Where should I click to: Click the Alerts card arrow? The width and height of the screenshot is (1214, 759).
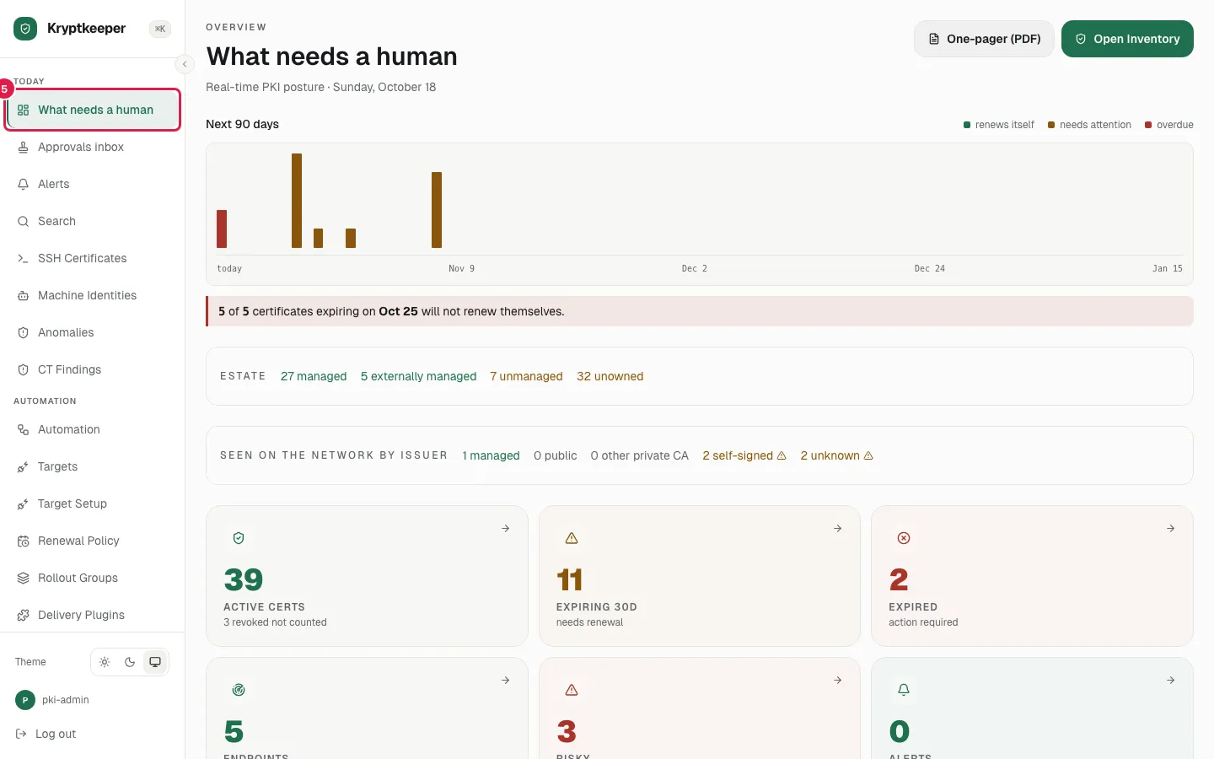(x=1171, y=681)
